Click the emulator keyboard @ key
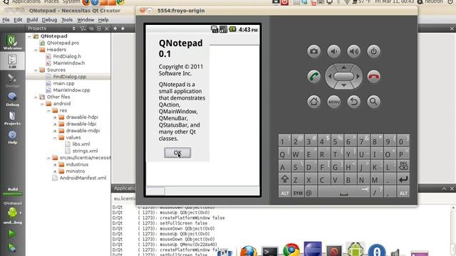Screen dimensions: 456x256 pos(311,193)
